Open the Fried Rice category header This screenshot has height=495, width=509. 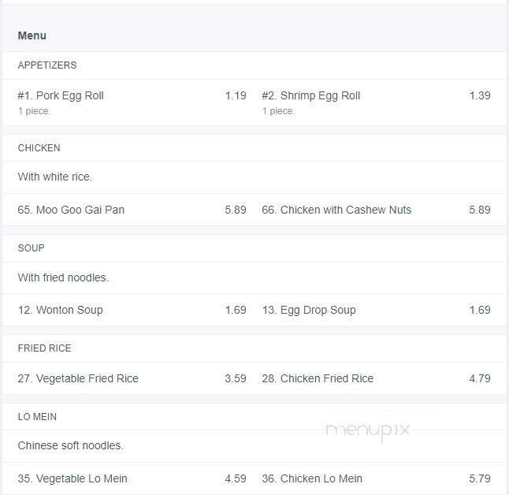coord(43,348)
